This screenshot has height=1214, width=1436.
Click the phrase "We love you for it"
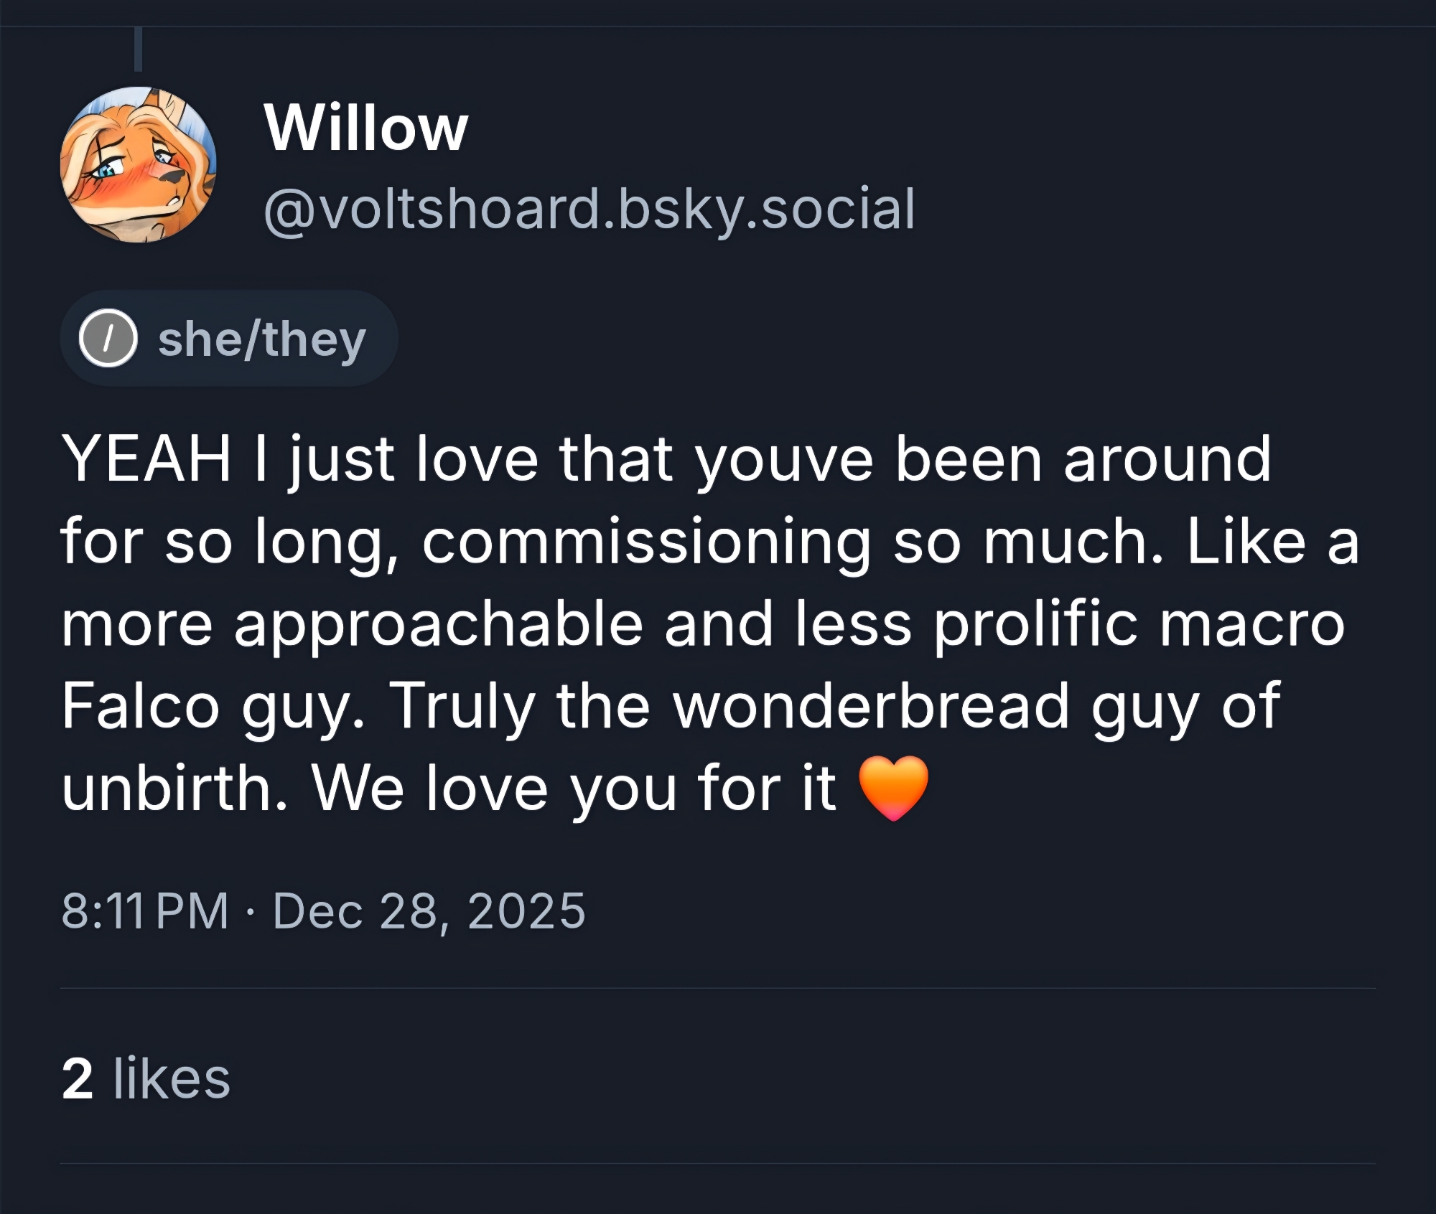tap(574, 788)
